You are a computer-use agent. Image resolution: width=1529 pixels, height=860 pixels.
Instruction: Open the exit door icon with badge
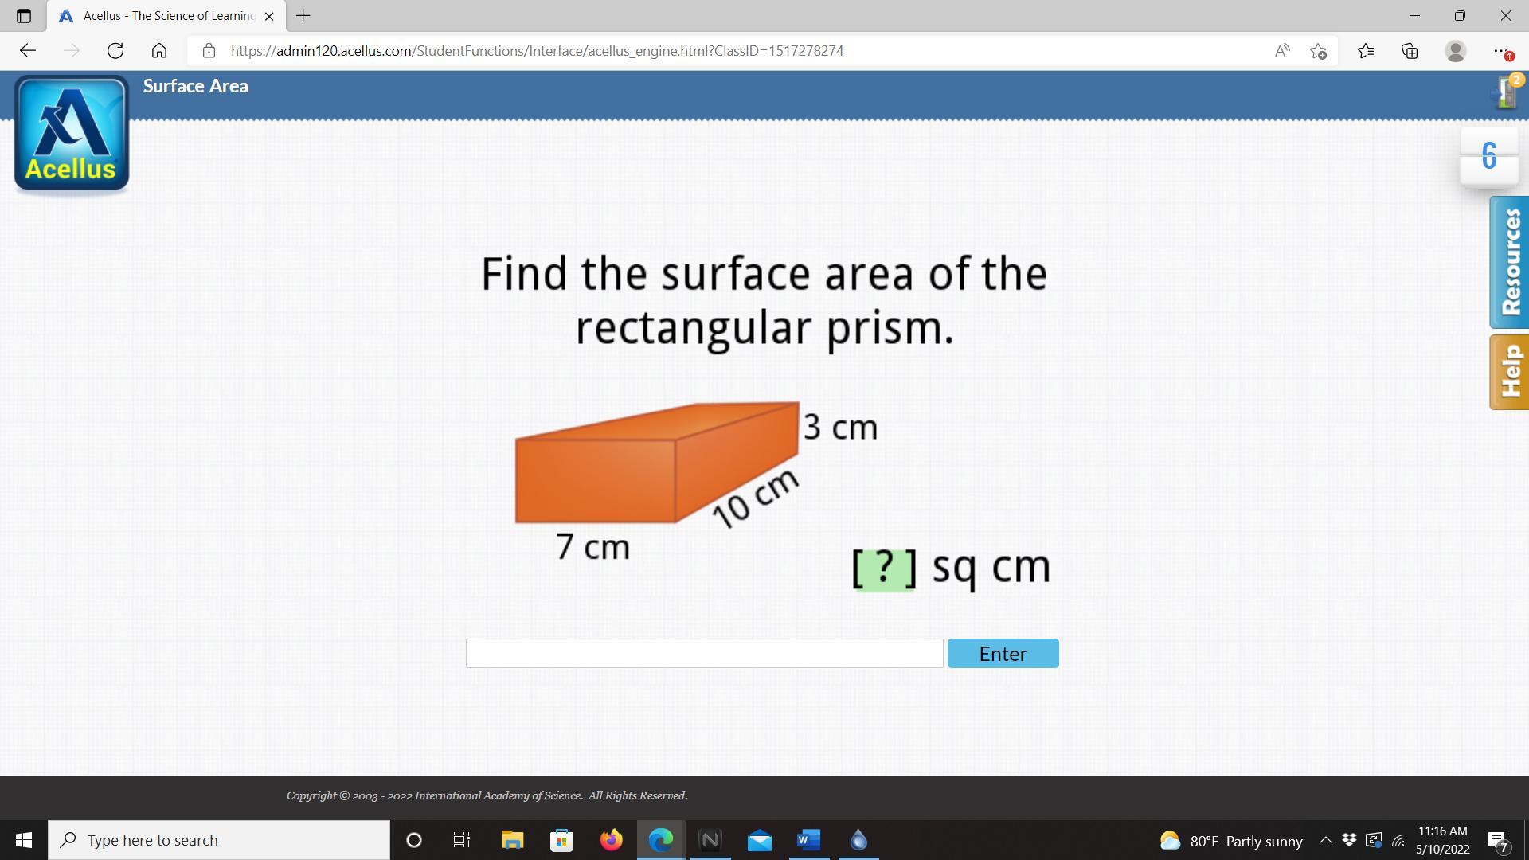tap(1506, 92)
